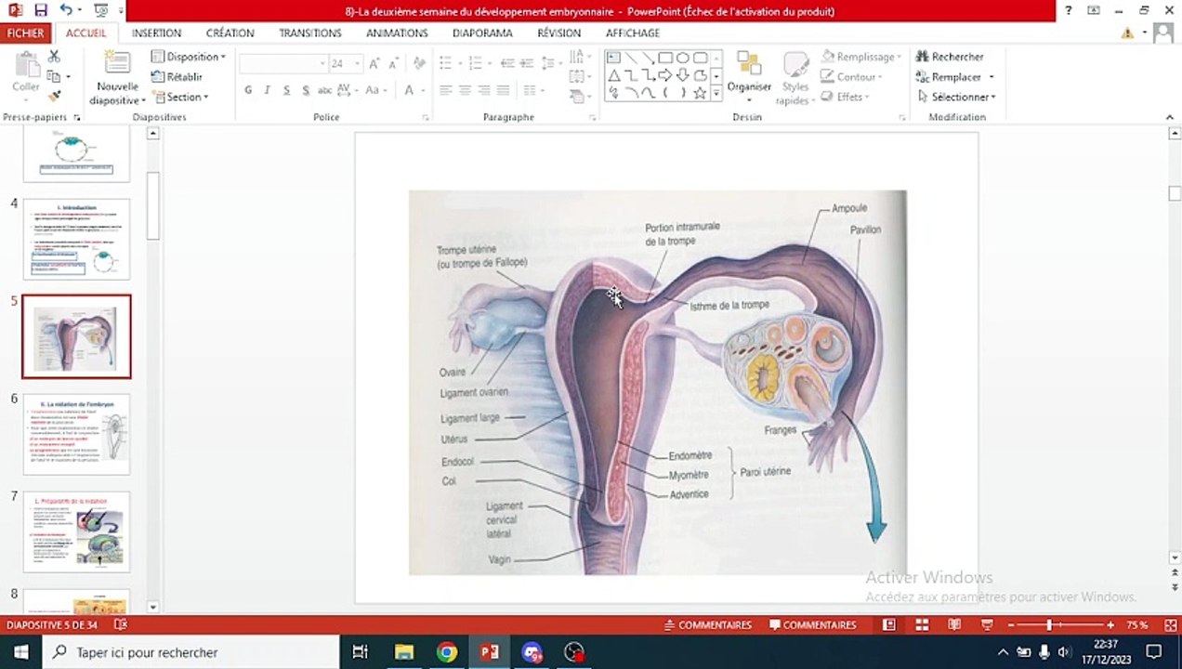Select the star shape in shapes gallery
Image resolution: width=1182 pixels, height=669 pixels.
click(x=700, y=93)
